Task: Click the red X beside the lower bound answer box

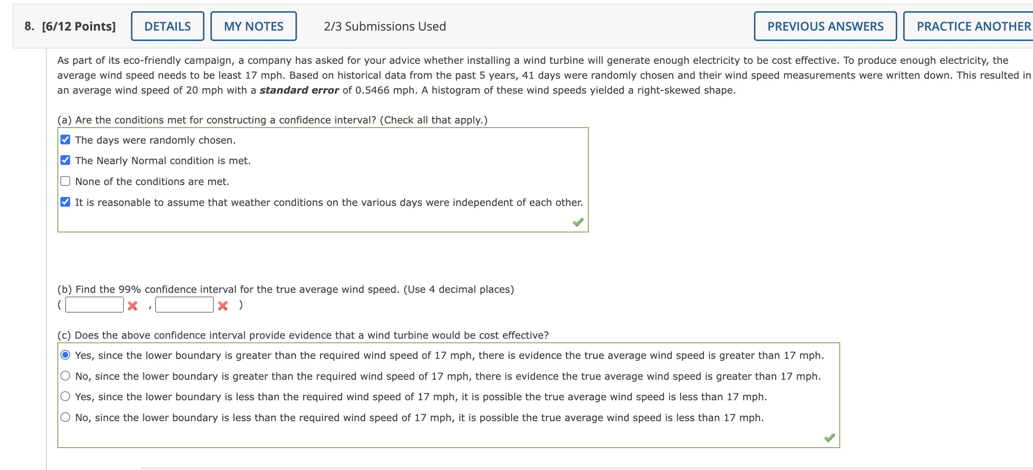Action: (x=132, y=305)
